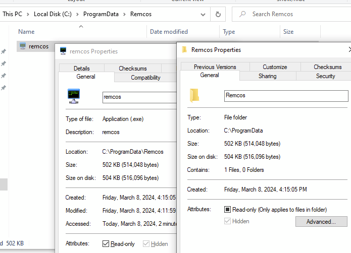Image resolution: width=351 pixels, height=253 pixels.
Task: Click the Remcos folder name text field
Action: [x=286, y=95]
